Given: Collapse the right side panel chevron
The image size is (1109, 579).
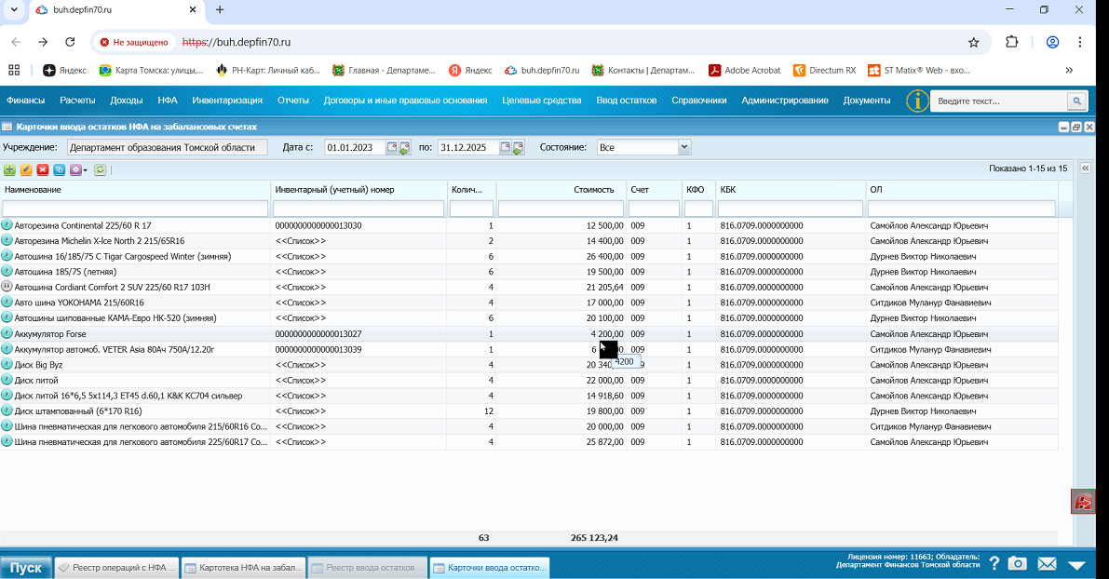Looking at the screenshot, I should (x=1085, y=168).
